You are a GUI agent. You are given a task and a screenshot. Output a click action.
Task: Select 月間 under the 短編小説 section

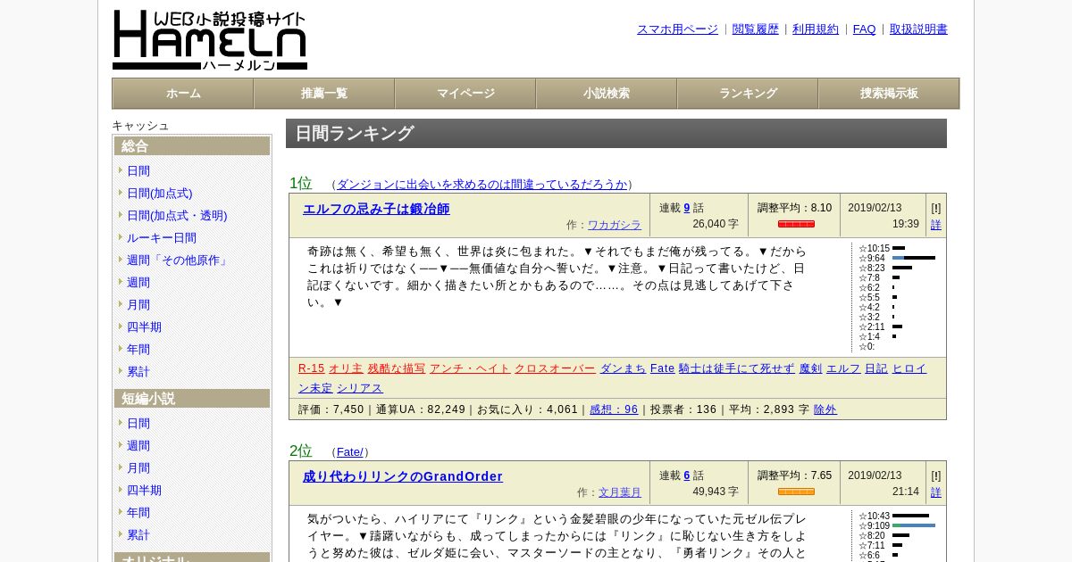pyautogui.click(x=138, y=468)
